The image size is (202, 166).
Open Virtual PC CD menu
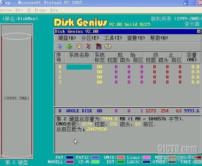[x=29, y=10]
